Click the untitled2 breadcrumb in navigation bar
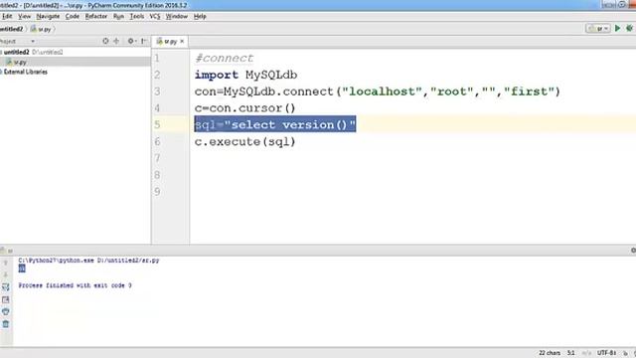This screenshot has height=358, width=636. point(11,29)
